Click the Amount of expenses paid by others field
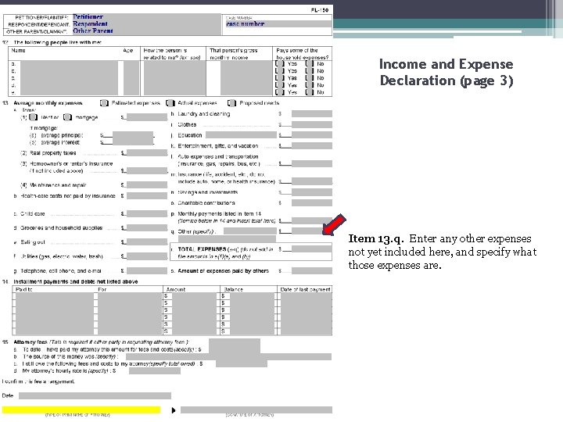This screenshot has width=563, height=422. 312,271
